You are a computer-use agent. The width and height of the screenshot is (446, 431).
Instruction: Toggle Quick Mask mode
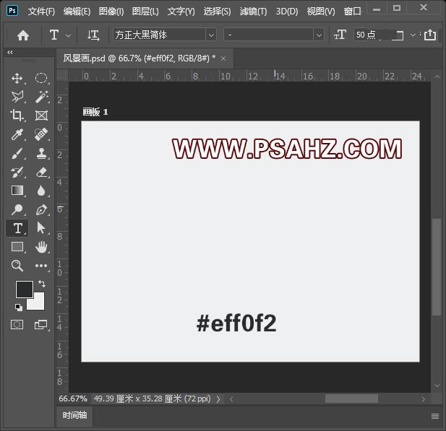pos(17,324)
